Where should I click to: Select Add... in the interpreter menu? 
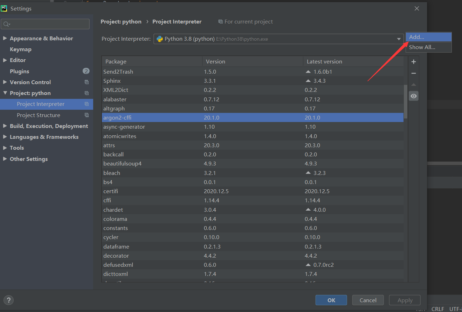429,37
